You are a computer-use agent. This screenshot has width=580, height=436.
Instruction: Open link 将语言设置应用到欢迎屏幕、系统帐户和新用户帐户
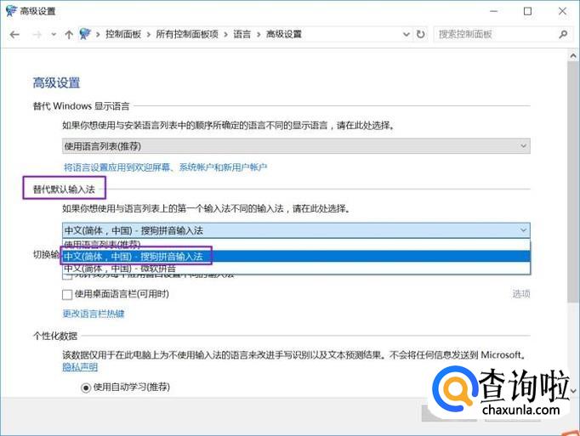click(x=165, y=167)
